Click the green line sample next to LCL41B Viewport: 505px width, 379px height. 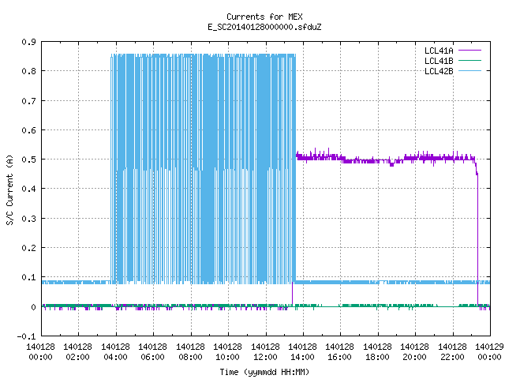pyautogui.click(x=469, y=61)
